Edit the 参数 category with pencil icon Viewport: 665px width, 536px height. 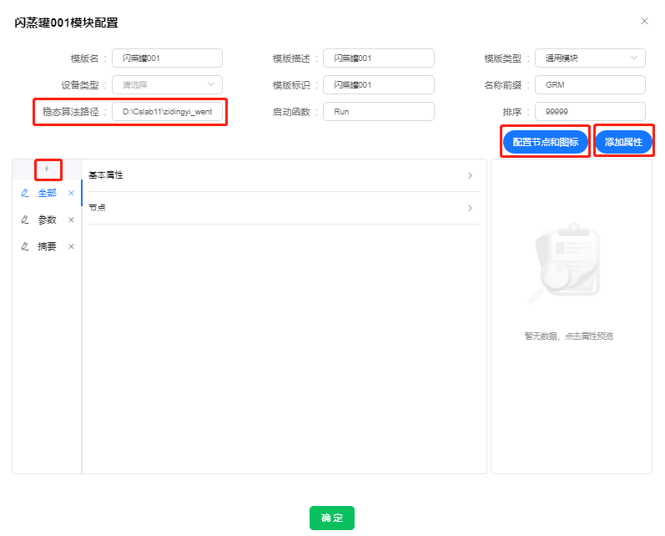(25, 220)
